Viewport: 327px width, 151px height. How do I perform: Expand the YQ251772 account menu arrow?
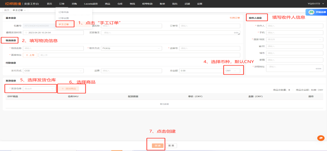[323, 4]
